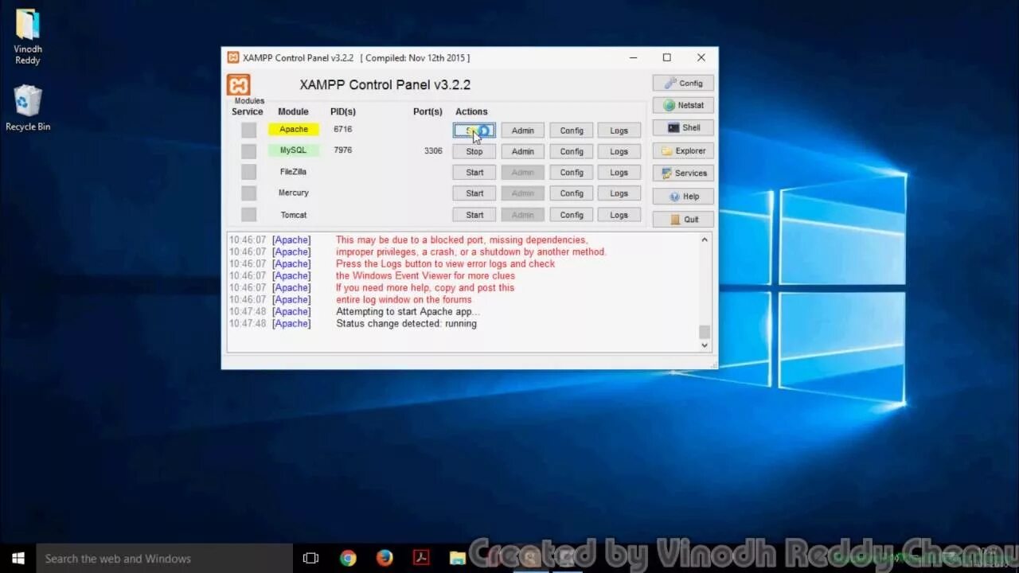Click log line 'entire log window on the forums'
1019x573 pixels.
(x=404, y=300)
